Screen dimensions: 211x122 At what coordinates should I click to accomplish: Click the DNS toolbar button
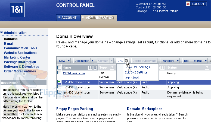[x=120, y=61]
